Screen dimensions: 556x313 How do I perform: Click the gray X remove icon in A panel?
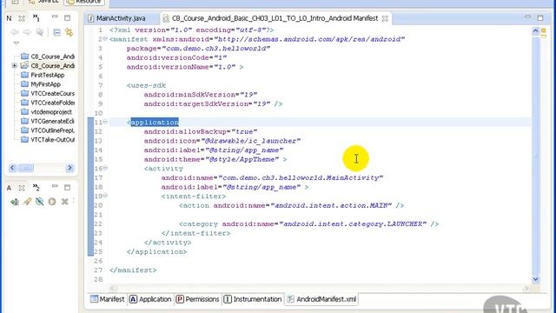64,202
